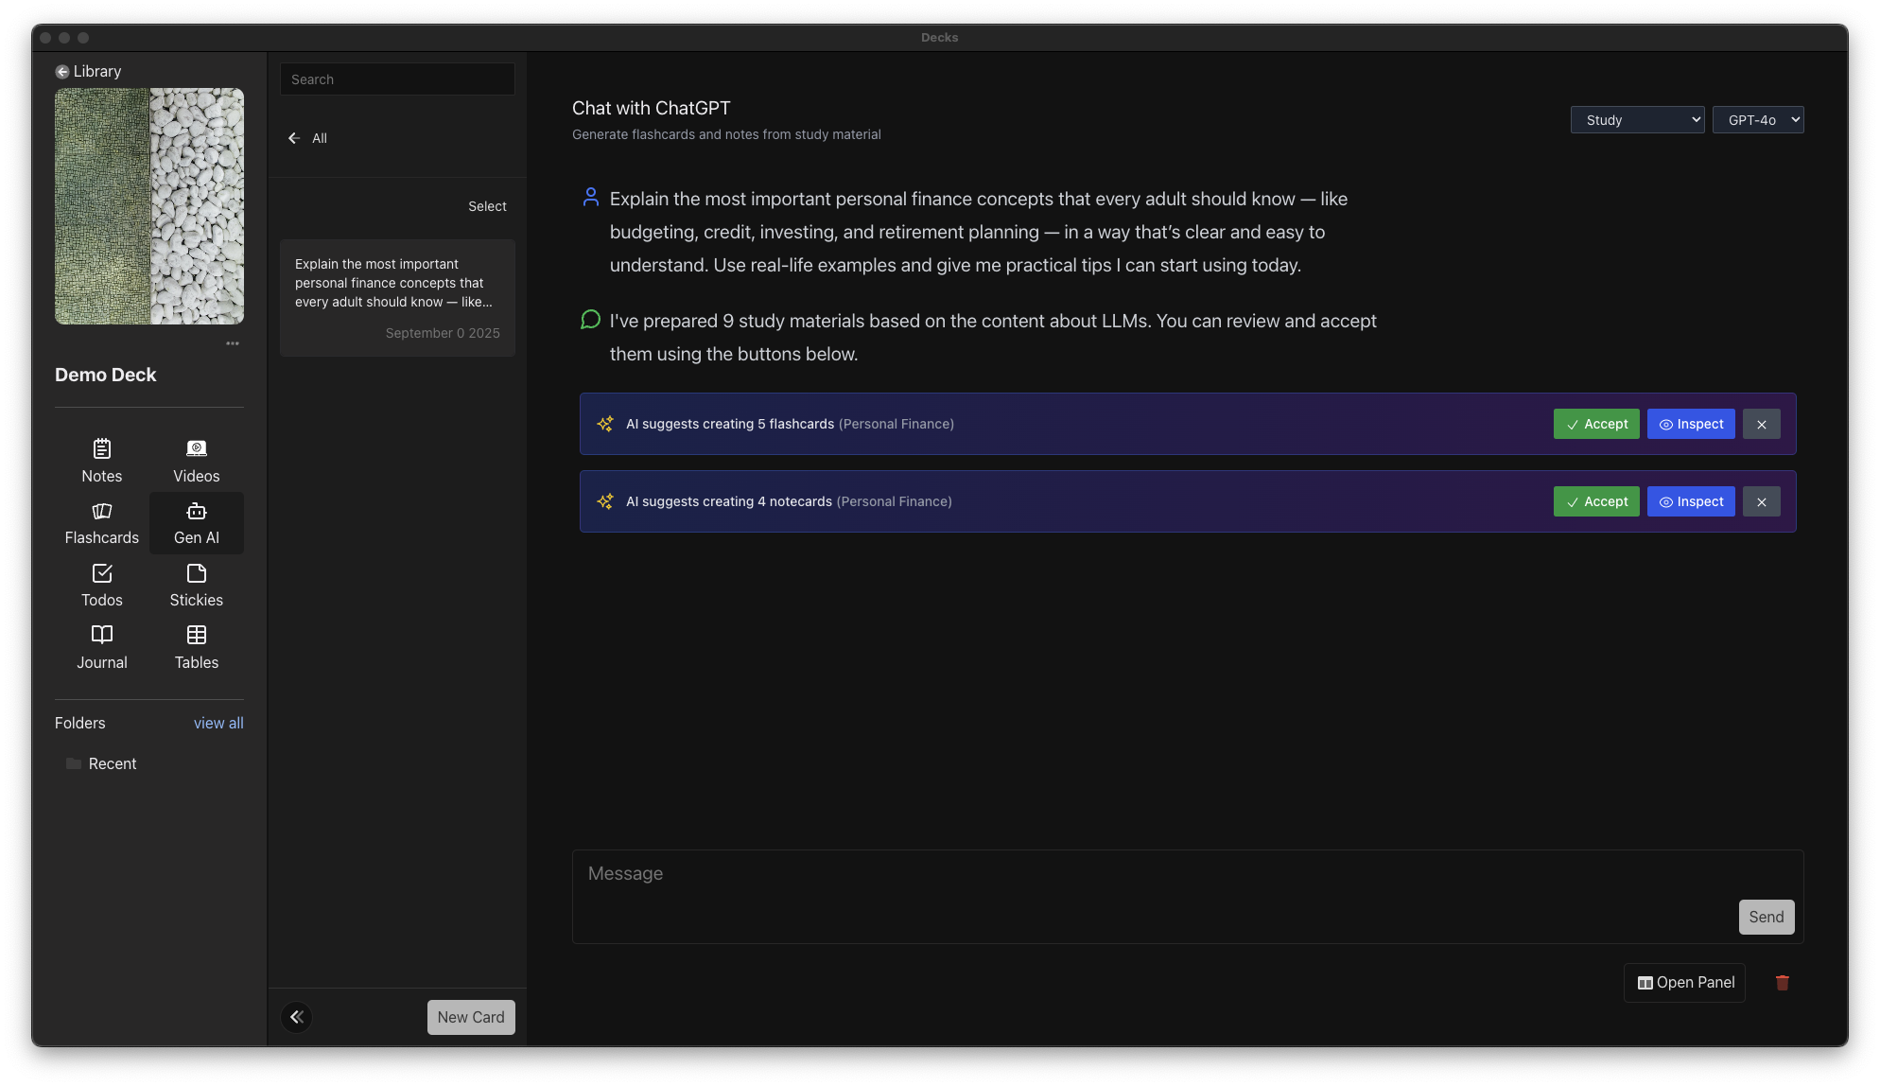The image size is (1880, 1086).
Task: Open the Recent folder
Action: point(112,763)
